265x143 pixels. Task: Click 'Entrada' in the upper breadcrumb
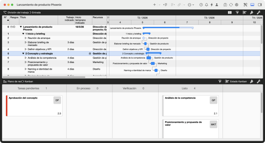coord(36,13)
